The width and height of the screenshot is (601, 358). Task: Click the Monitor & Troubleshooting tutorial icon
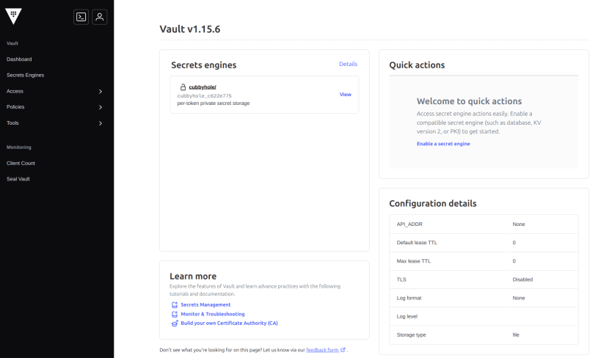175,314
